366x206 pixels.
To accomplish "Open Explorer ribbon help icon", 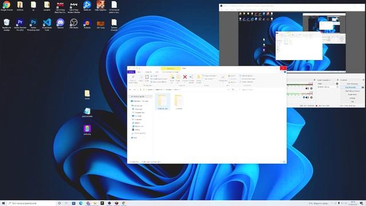I will pyautogui.click(x=285, y=72).
